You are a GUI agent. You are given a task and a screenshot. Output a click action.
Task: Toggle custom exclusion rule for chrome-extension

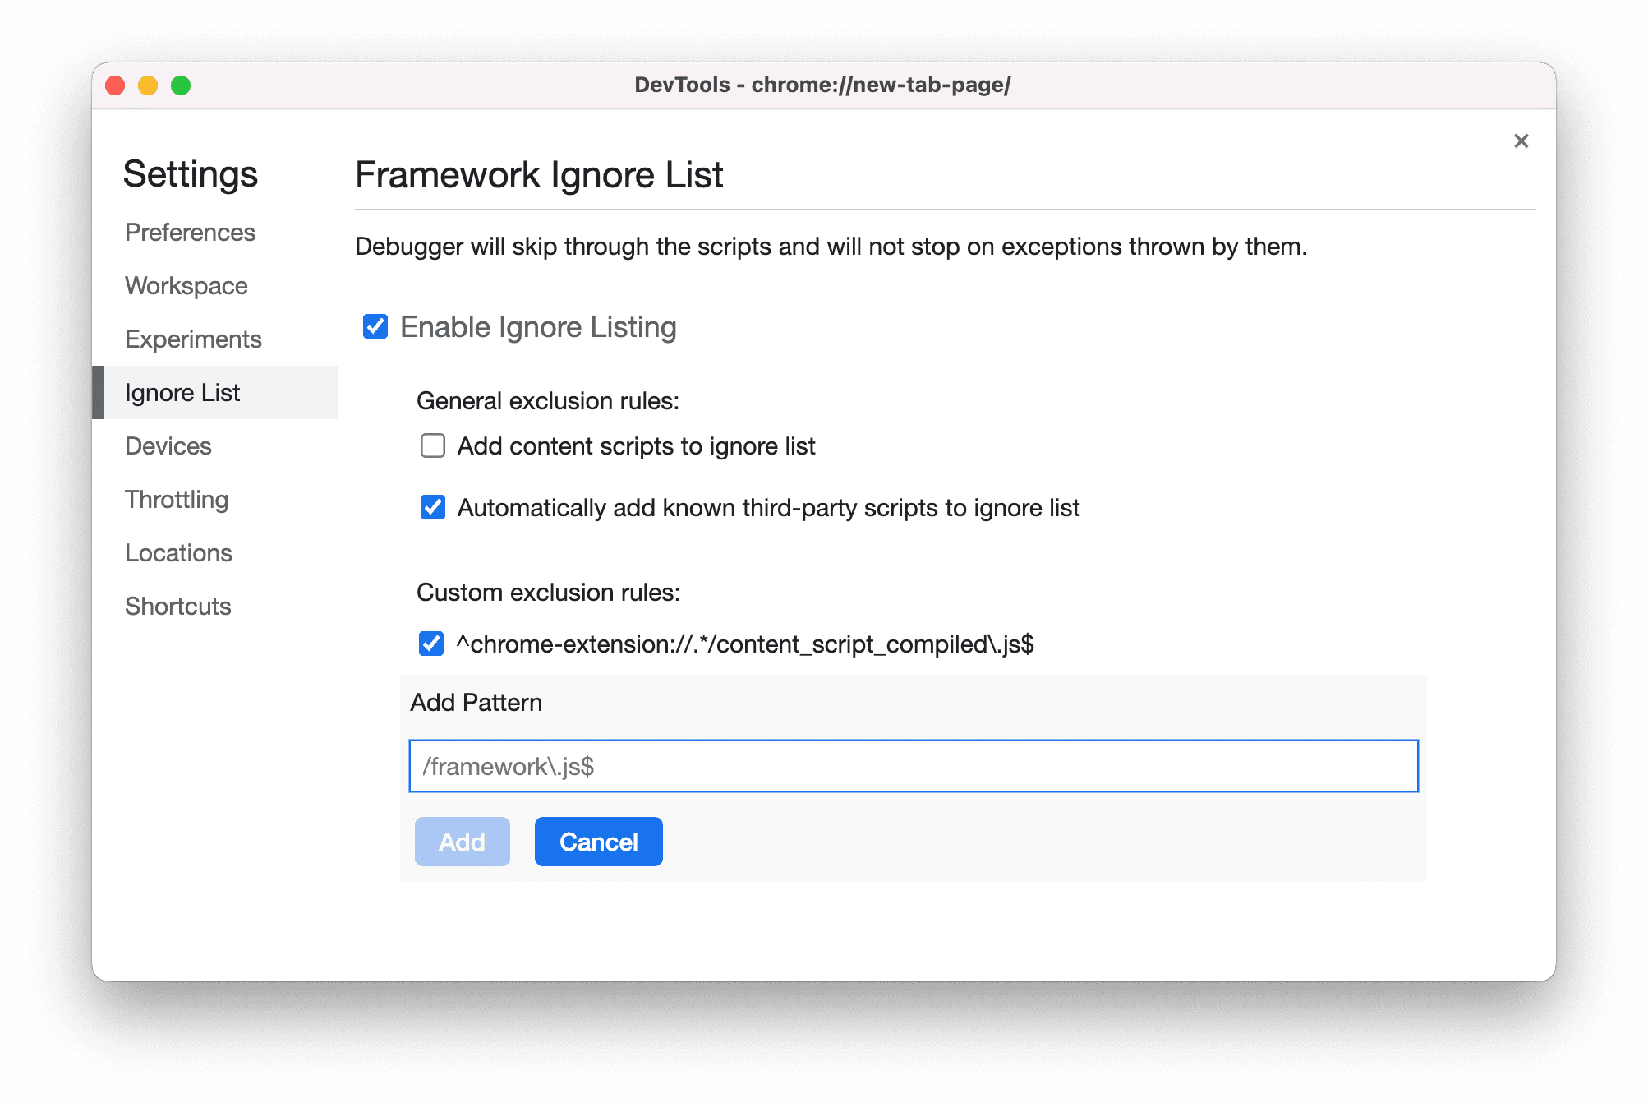[x=433, y=641]
